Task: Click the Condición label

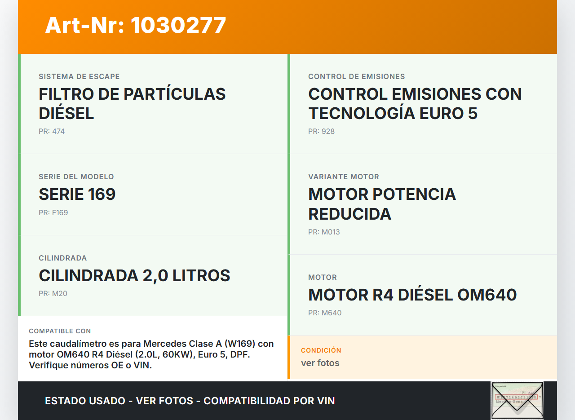Action: [321, 350]
